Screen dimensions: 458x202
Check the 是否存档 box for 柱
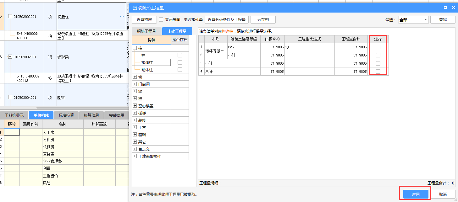click(180, 55)
